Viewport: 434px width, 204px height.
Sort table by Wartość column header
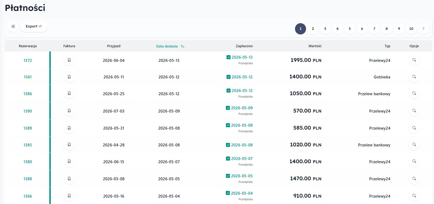315,46
